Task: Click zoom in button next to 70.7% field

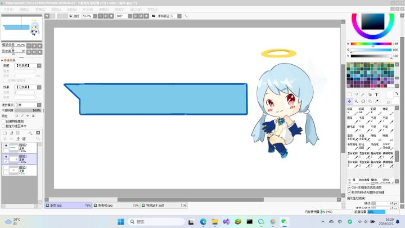Action: pyautogui.click(x=106, y=16)
